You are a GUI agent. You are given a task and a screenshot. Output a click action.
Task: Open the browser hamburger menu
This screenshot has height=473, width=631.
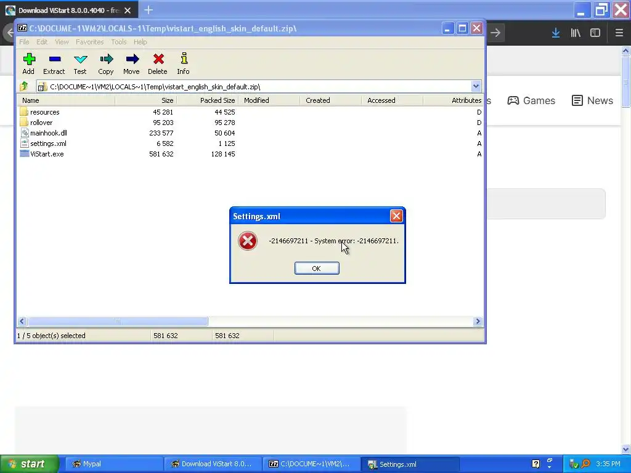(x=619, y=33)
